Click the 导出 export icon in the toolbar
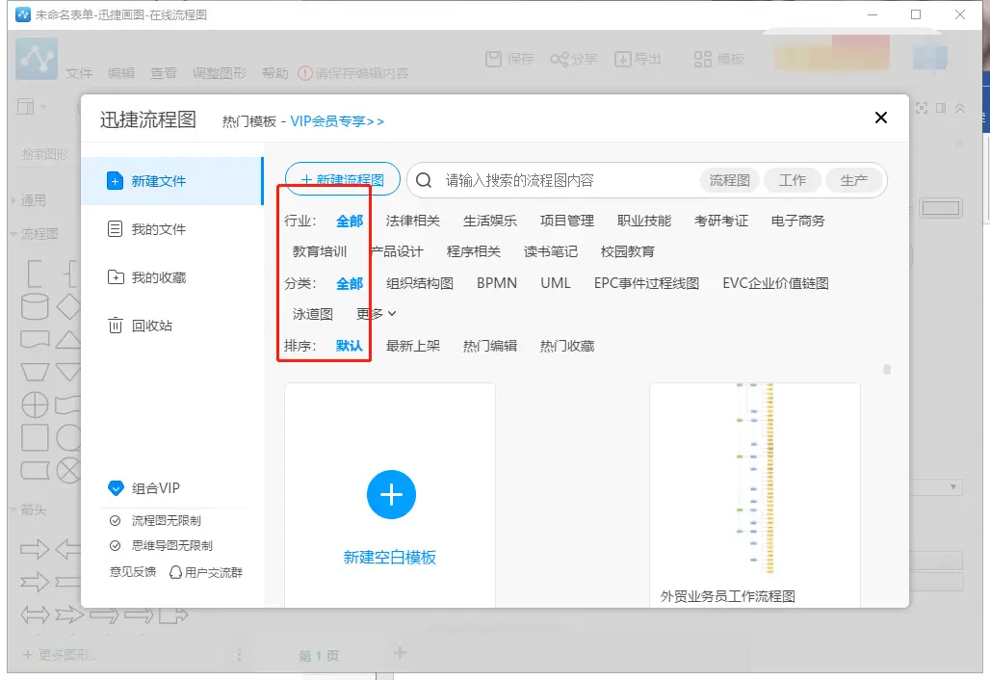Screen dimensions: 990x680 pos(622,59)
